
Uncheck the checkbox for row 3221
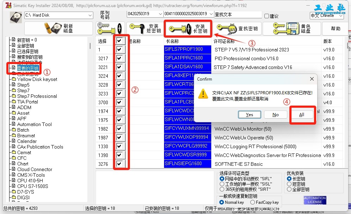click(119, 67)
